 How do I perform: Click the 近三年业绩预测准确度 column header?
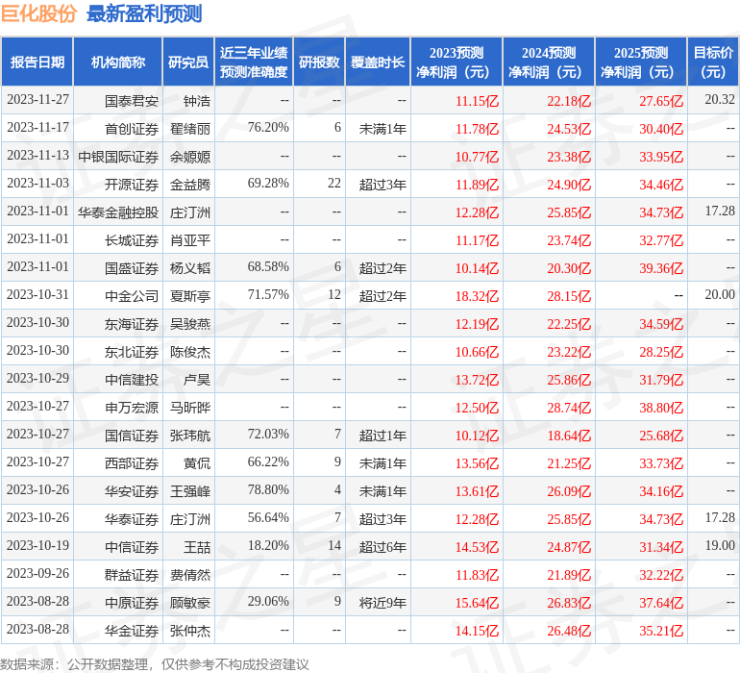tap(254, 62)
